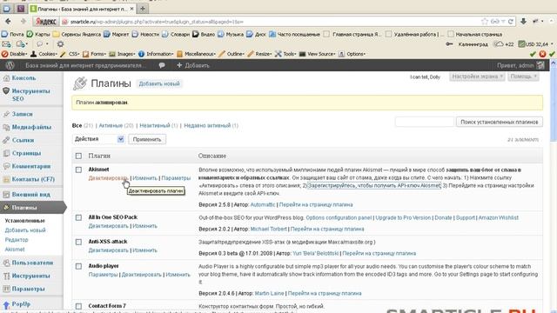The height and width of the screenshot is (313, 557).
Task: Focus the plugin search field
Action: (425, 122)
